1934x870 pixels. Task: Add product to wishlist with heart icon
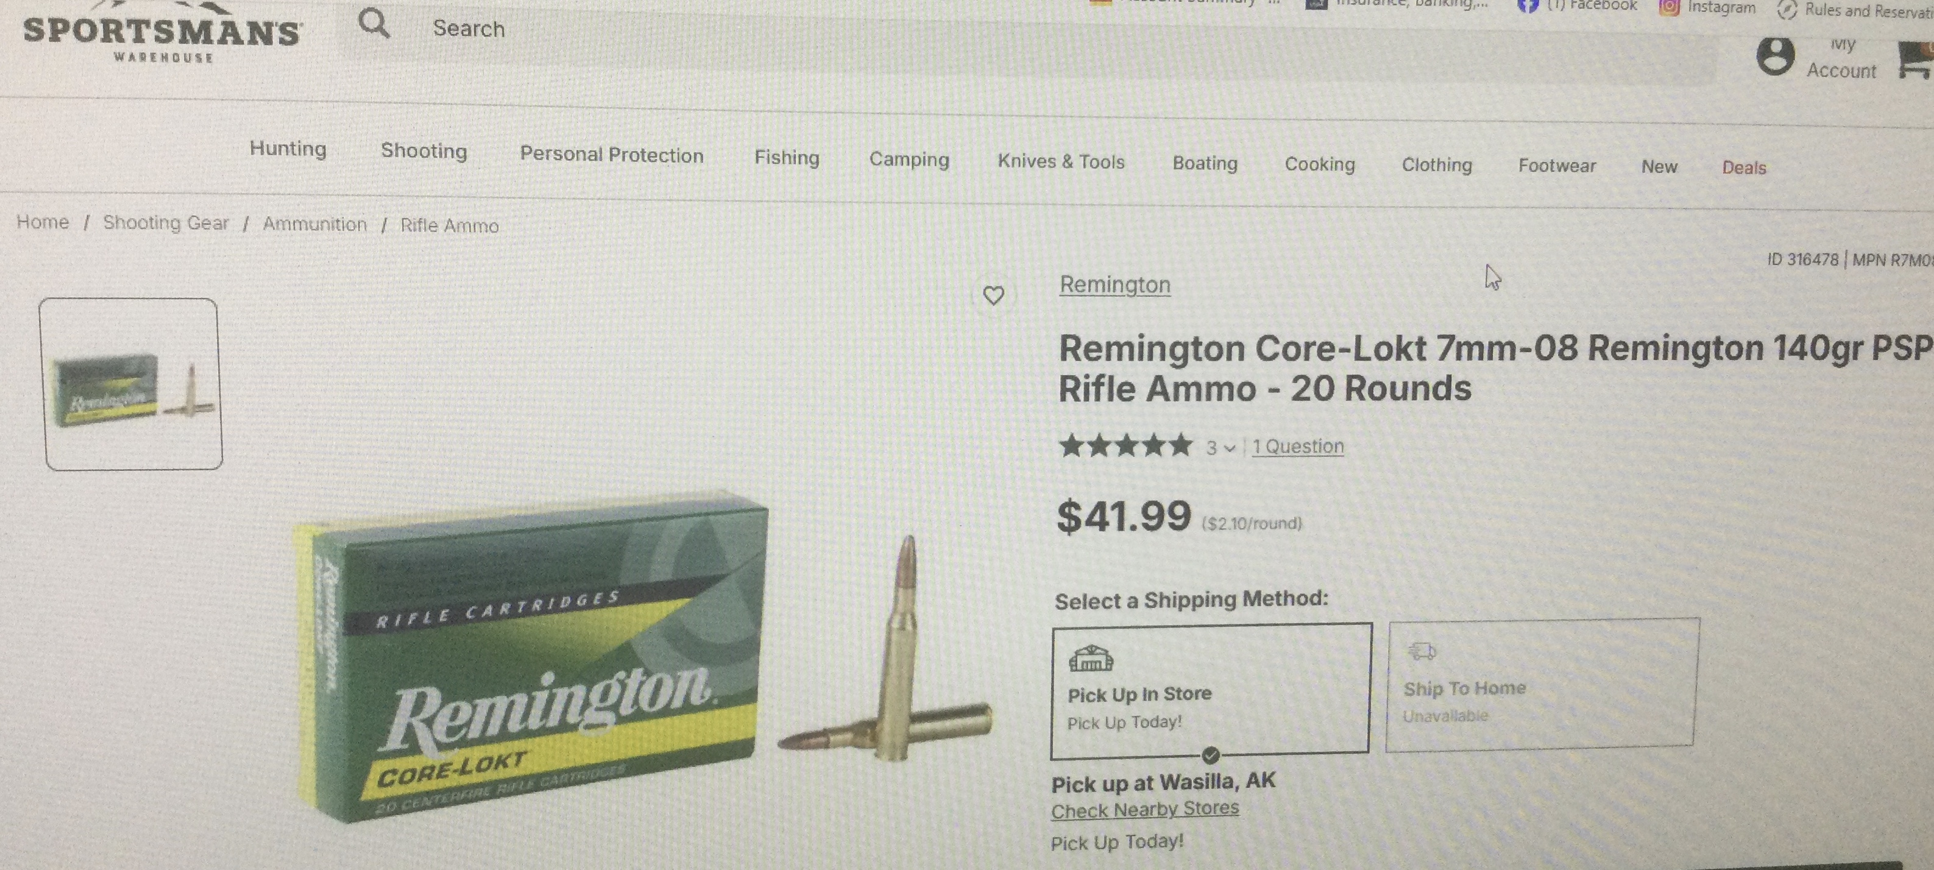point(993,295)
